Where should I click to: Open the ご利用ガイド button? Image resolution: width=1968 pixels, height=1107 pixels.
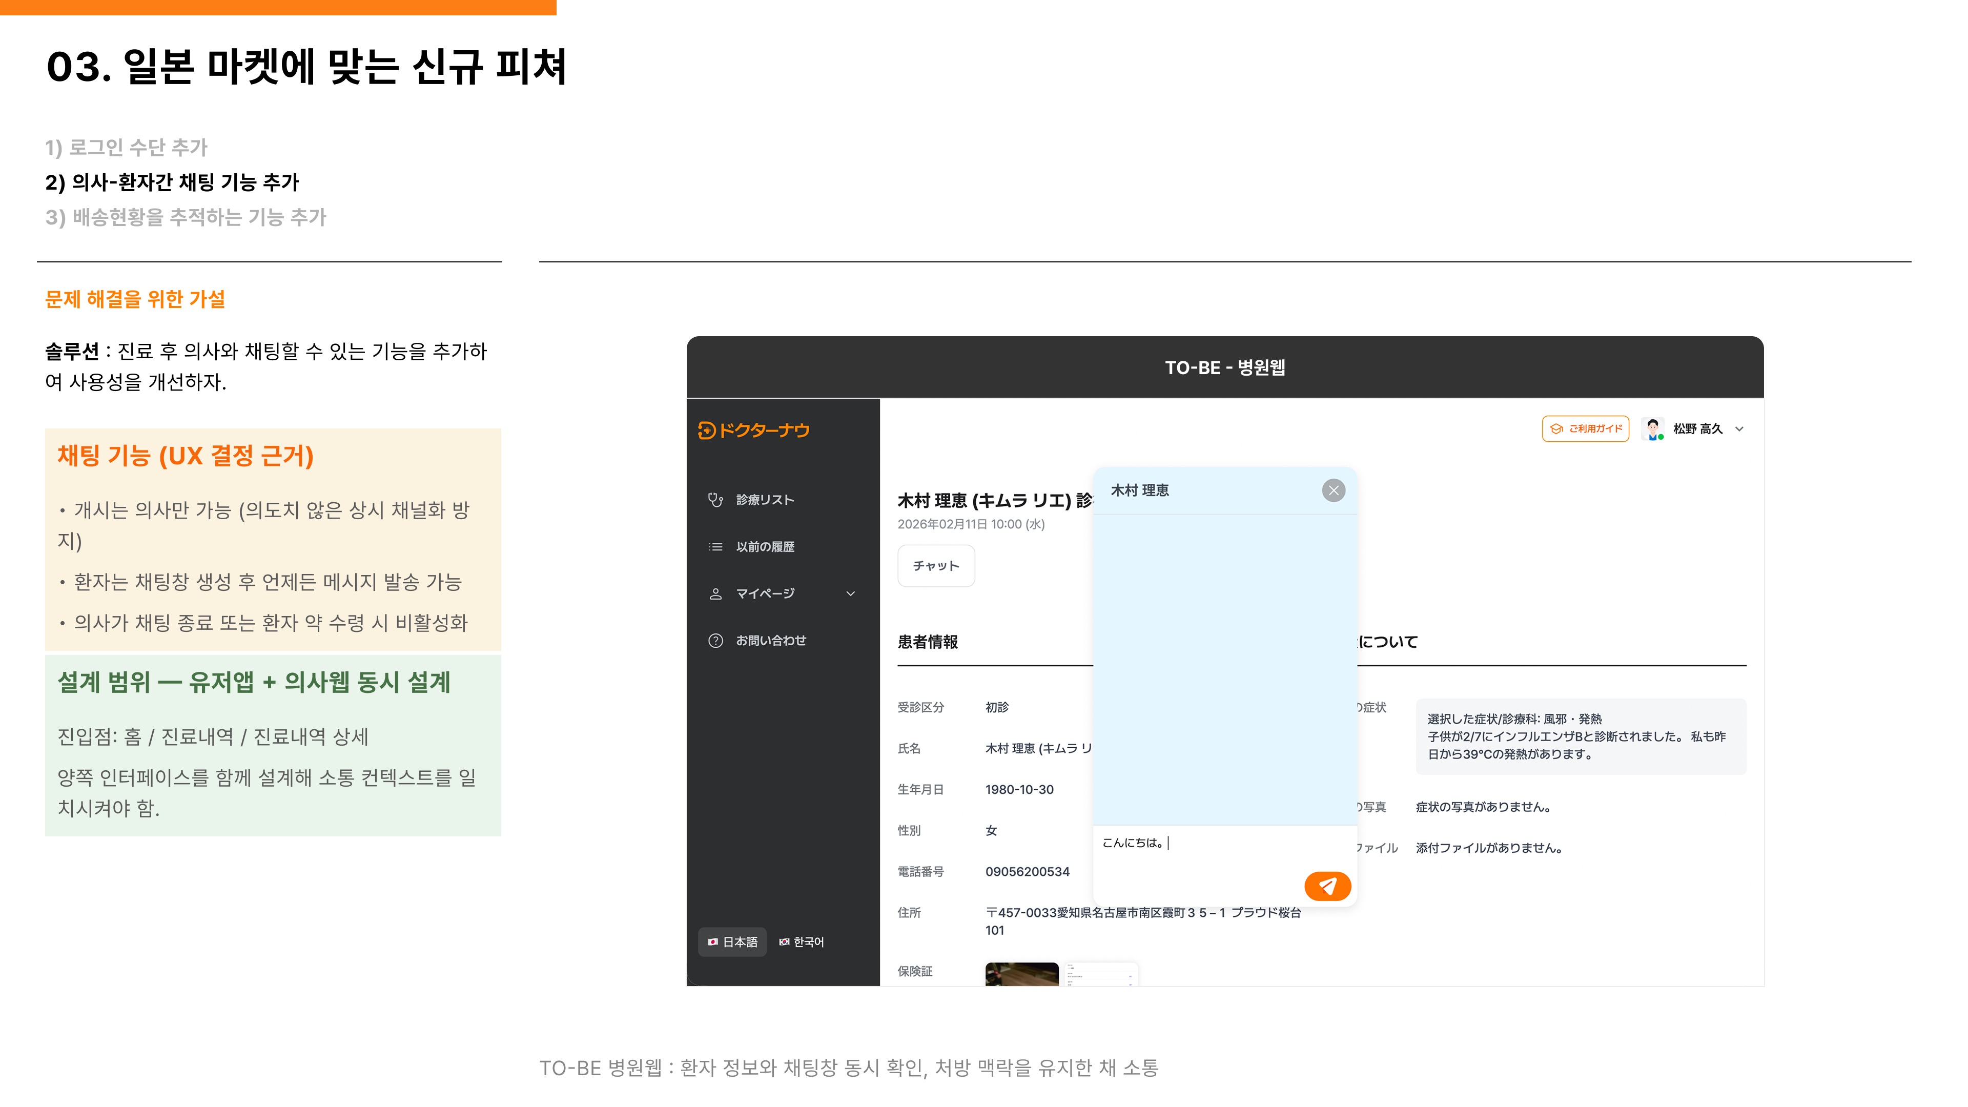pyautogui.click(x=1585, y=428)
